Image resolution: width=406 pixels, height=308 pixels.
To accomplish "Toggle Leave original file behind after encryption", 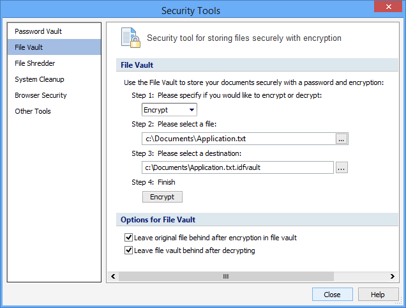I will click(129, 238).
